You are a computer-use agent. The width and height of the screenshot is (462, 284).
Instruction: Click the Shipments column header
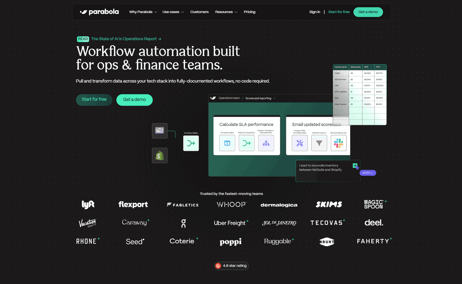coord(355,67)
